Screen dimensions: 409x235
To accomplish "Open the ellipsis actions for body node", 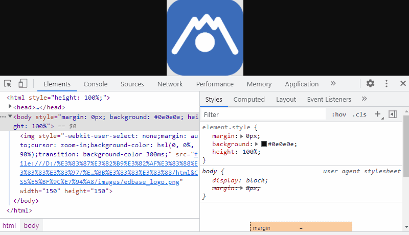I will tap(3, 117).
